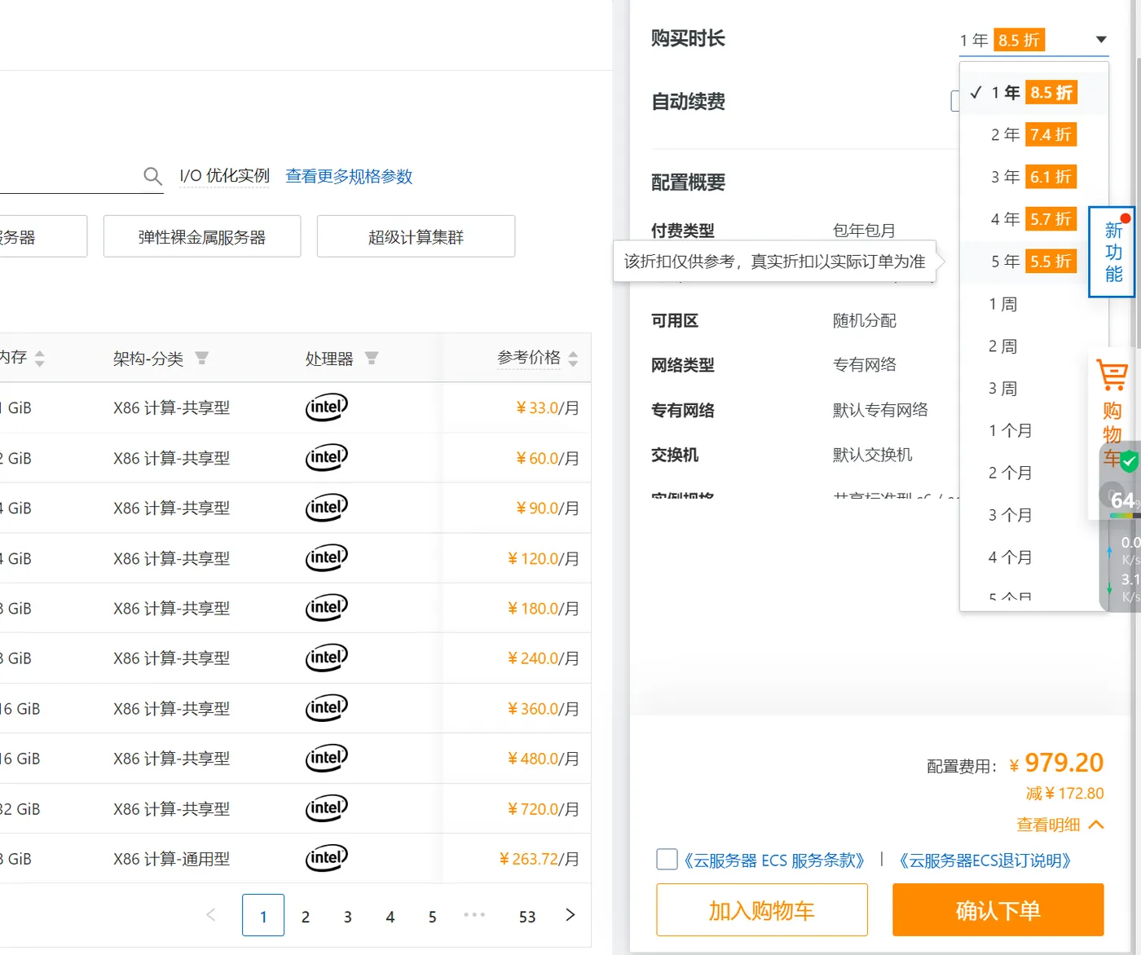Viewport: 1141px width, 955px height.
Task: Select the row priced ¥120.0/月
Action: click(x=295, y=558)
